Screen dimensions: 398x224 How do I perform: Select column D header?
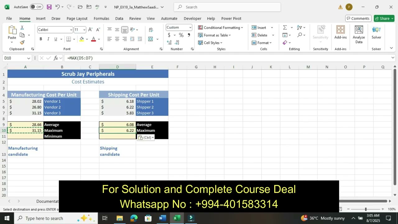point(118,67)
